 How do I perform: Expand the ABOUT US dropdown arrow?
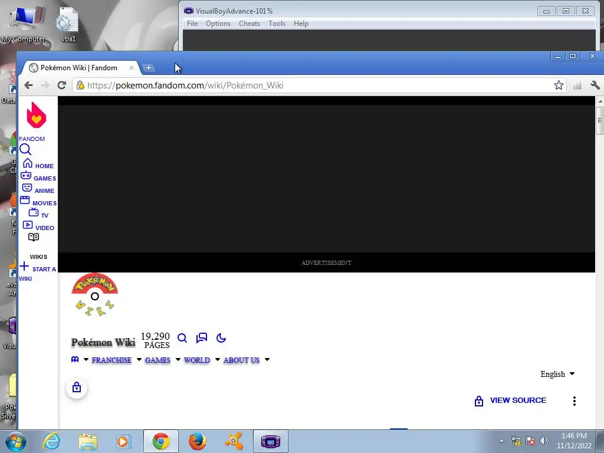click(x=267, y=360)
